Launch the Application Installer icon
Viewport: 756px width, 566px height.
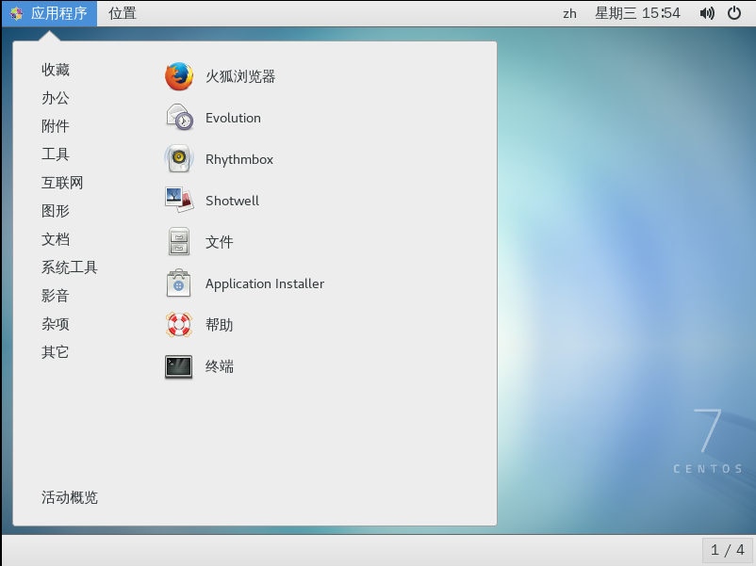point(179,283)
